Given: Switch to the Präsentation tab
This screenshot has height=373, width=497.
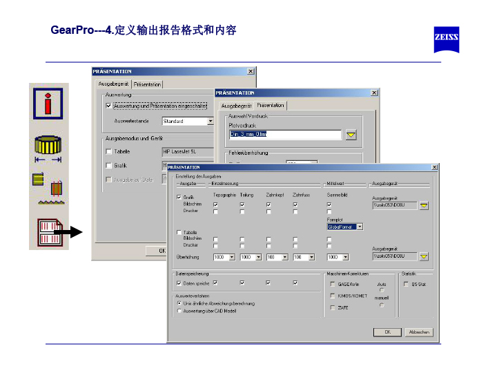Looking at the screenshot, I should [x=270, y=106].
